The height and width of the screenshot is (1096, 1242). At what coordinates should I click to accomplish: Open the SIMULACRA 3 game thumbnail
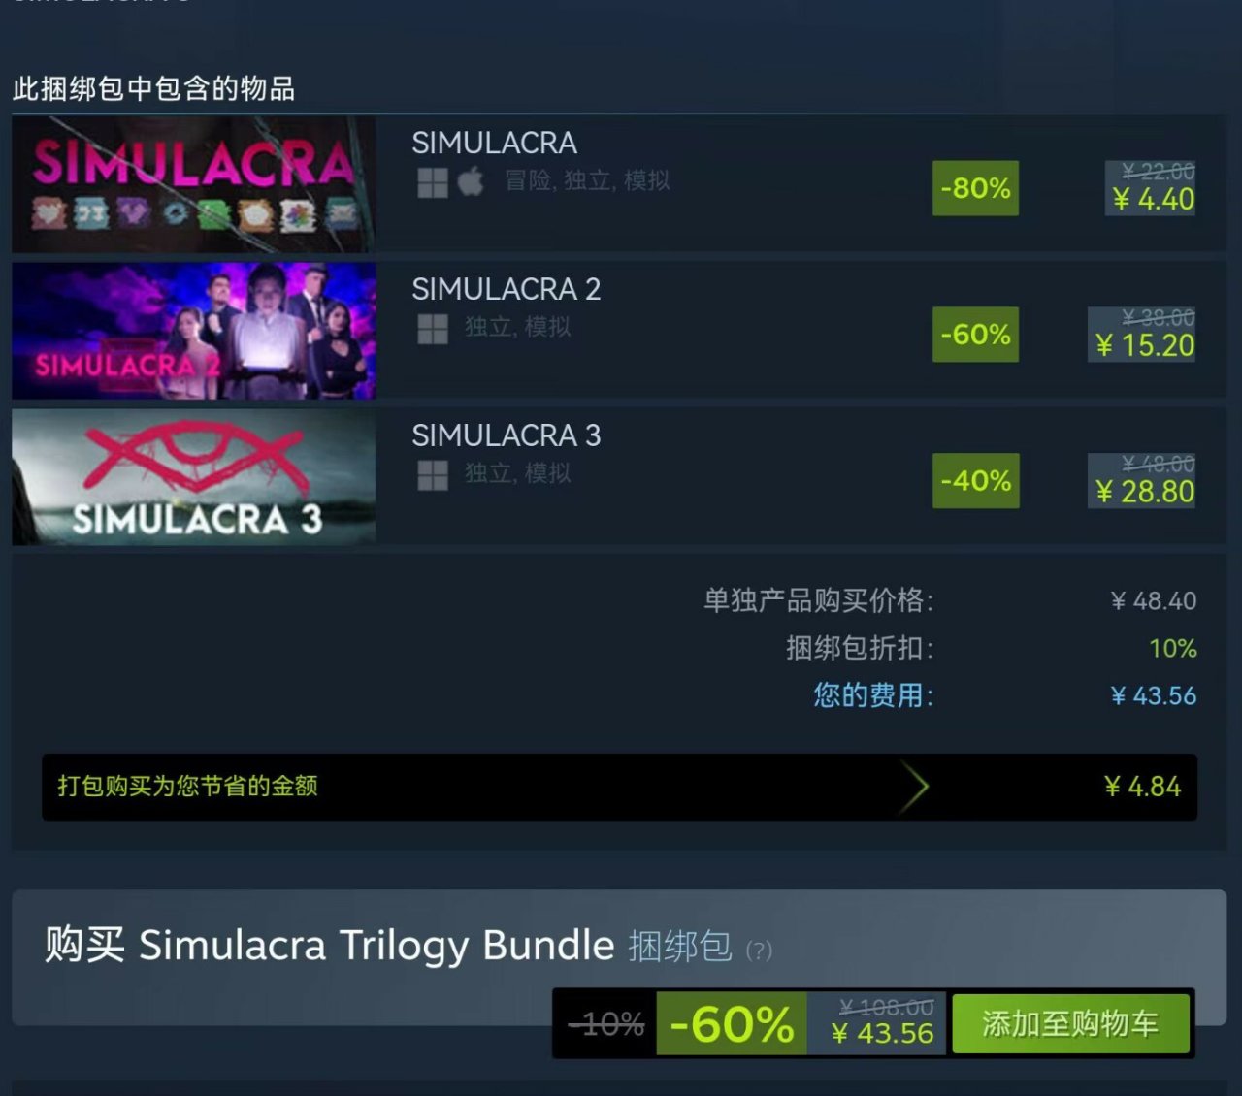click(x=194, y=477)
